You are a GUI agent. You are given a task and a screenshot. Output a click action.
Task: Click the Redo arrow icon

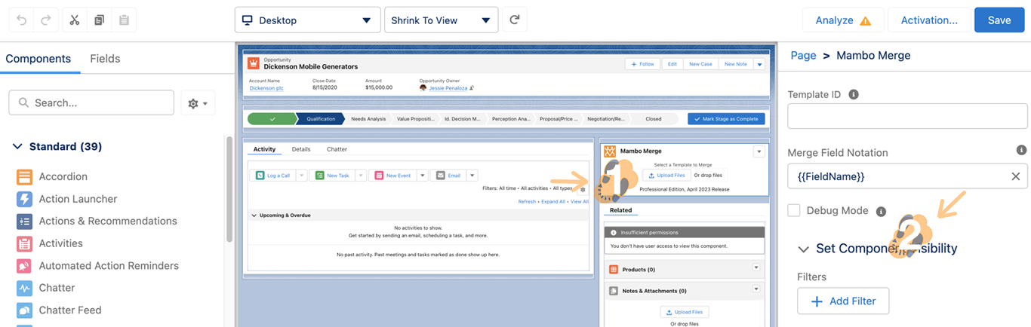pyautogui.click(x=46, y=20)
